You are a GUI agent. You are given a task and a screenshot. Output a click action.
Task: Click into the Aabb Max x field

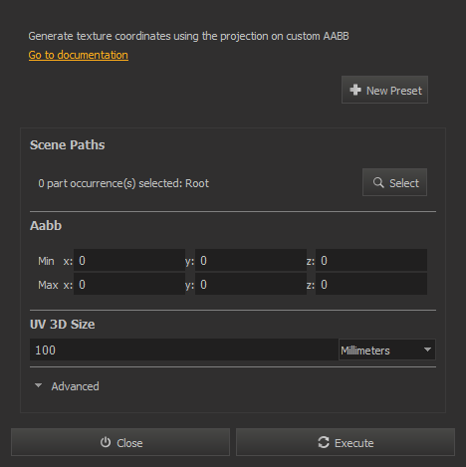(129, 284)
